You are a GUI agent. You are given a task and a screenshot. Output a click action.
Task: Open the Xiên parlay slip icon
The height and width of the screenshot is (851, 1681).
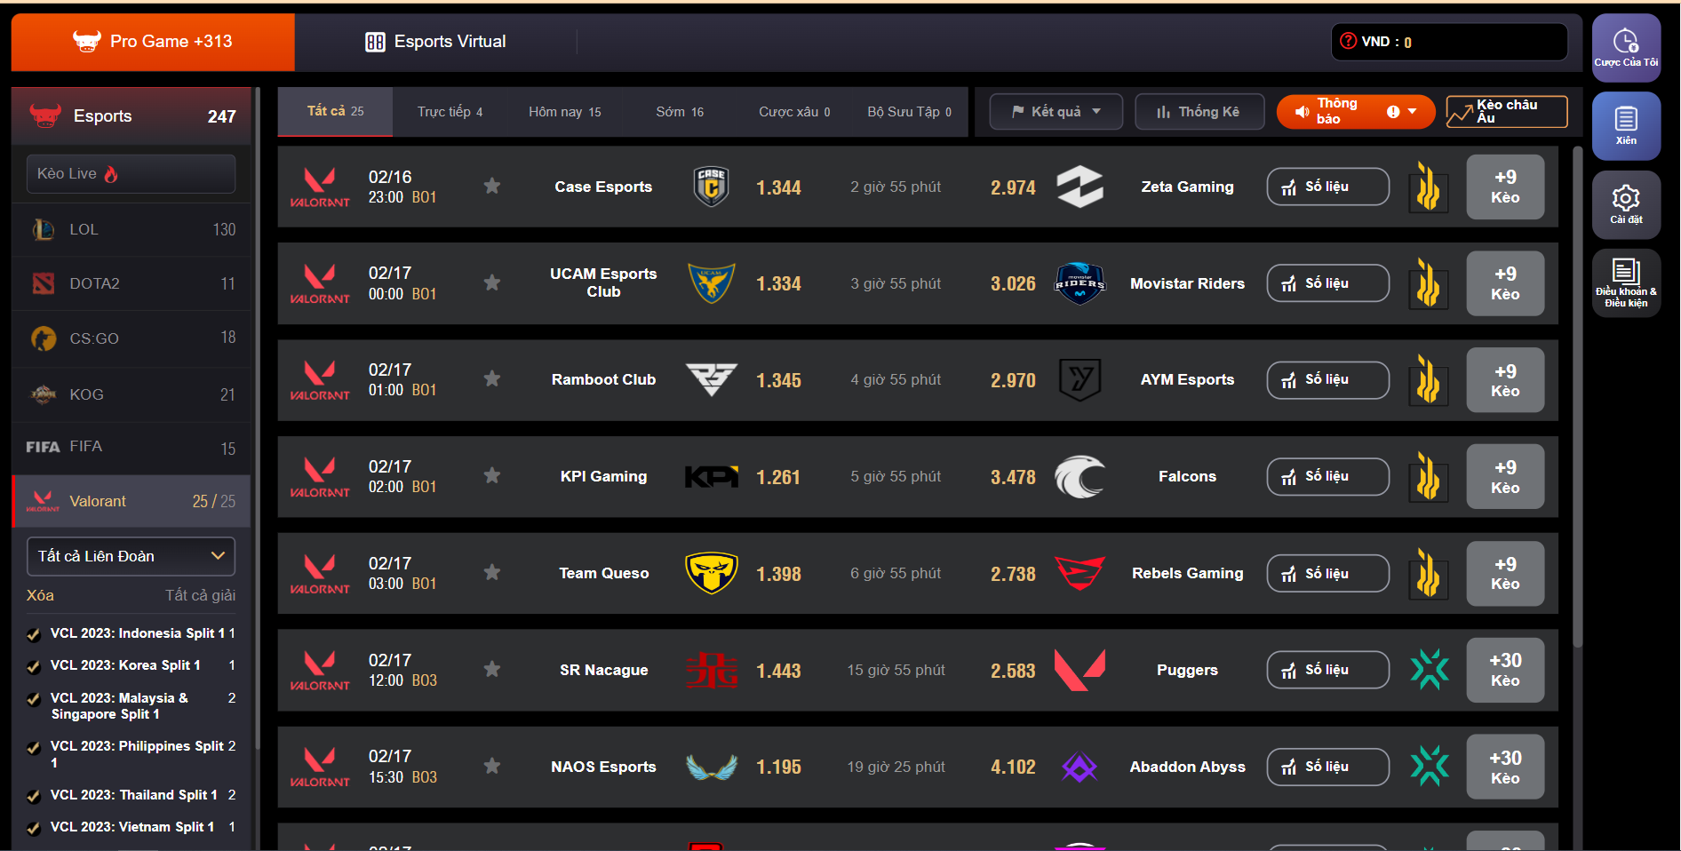[x=1626, y=125]
